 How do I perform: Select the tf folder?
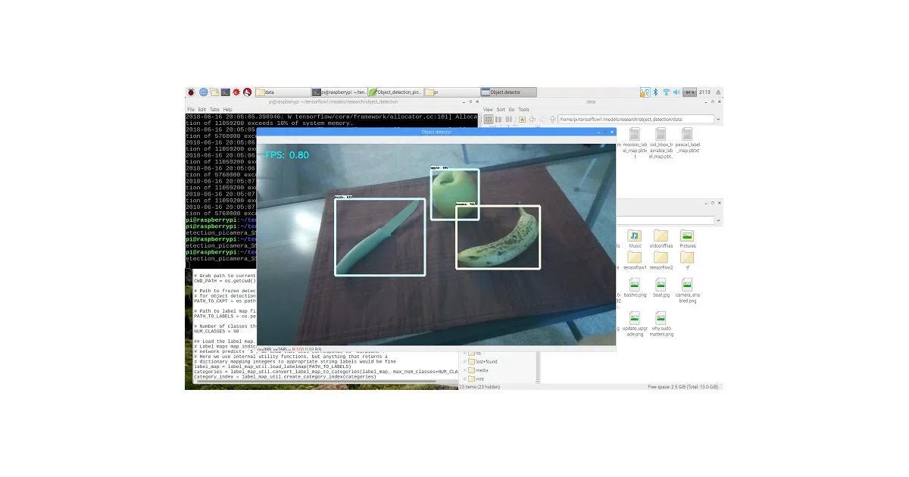pyautogui.click(x=687, y=260)
